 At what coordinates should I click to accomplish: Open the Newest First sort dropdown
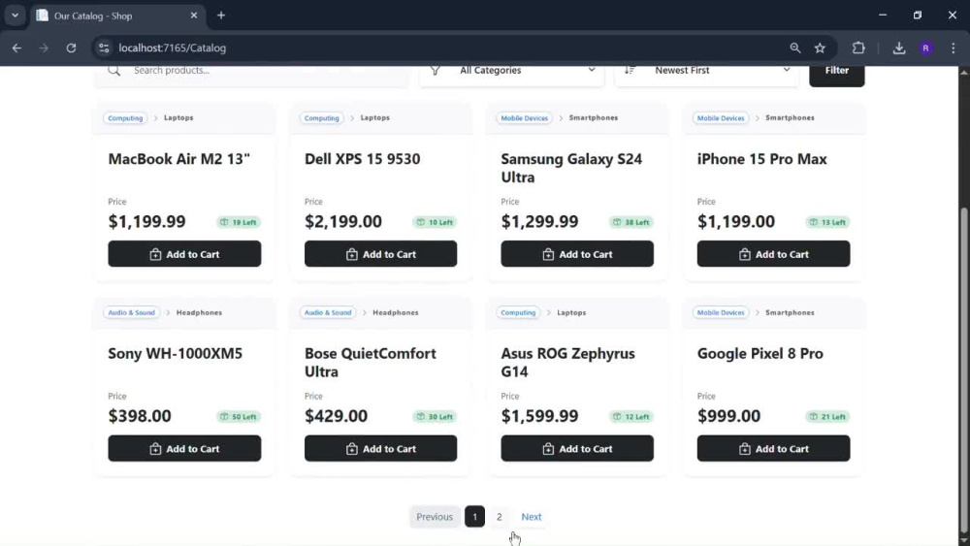coord(706,71)
